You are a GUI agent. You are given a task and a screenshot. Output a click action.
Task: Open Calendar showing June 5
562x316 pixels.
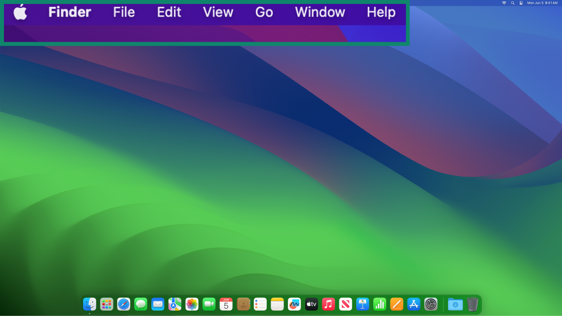226,304
